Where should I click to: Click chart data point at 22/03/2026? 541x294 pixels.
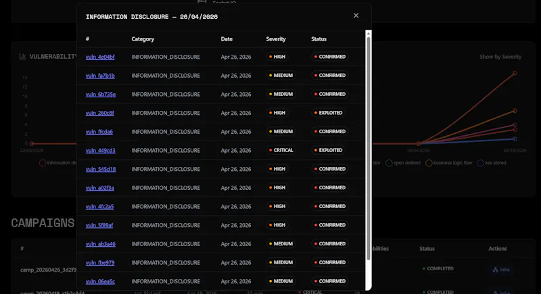coord(32,143)
